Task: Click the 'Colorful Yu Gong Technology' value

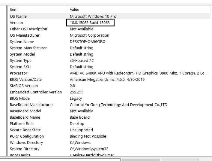Action: point(118,105)
